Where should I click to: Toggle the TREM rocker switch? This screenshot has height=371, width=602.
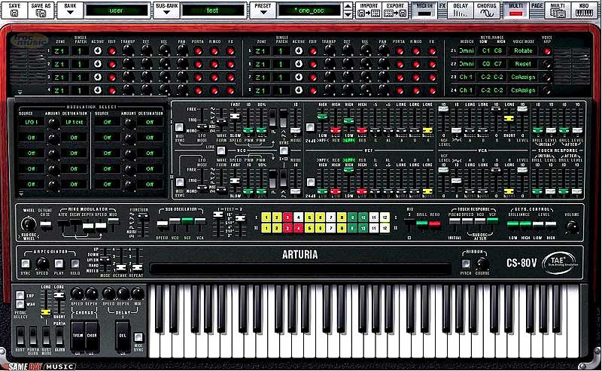coord(78,333)
